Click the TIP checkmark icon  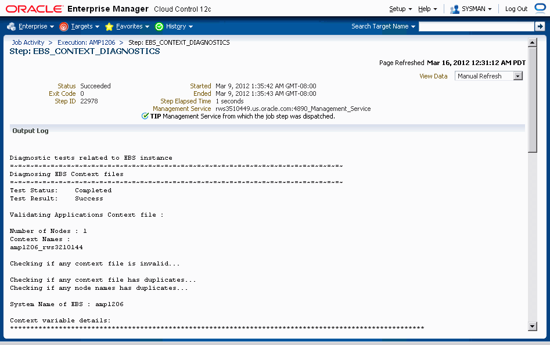(x=145, y=116)
